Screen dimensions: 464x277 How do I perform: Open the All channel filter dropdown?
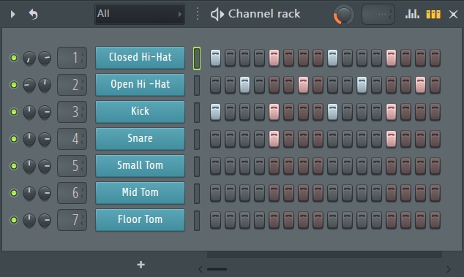(140, 14)
